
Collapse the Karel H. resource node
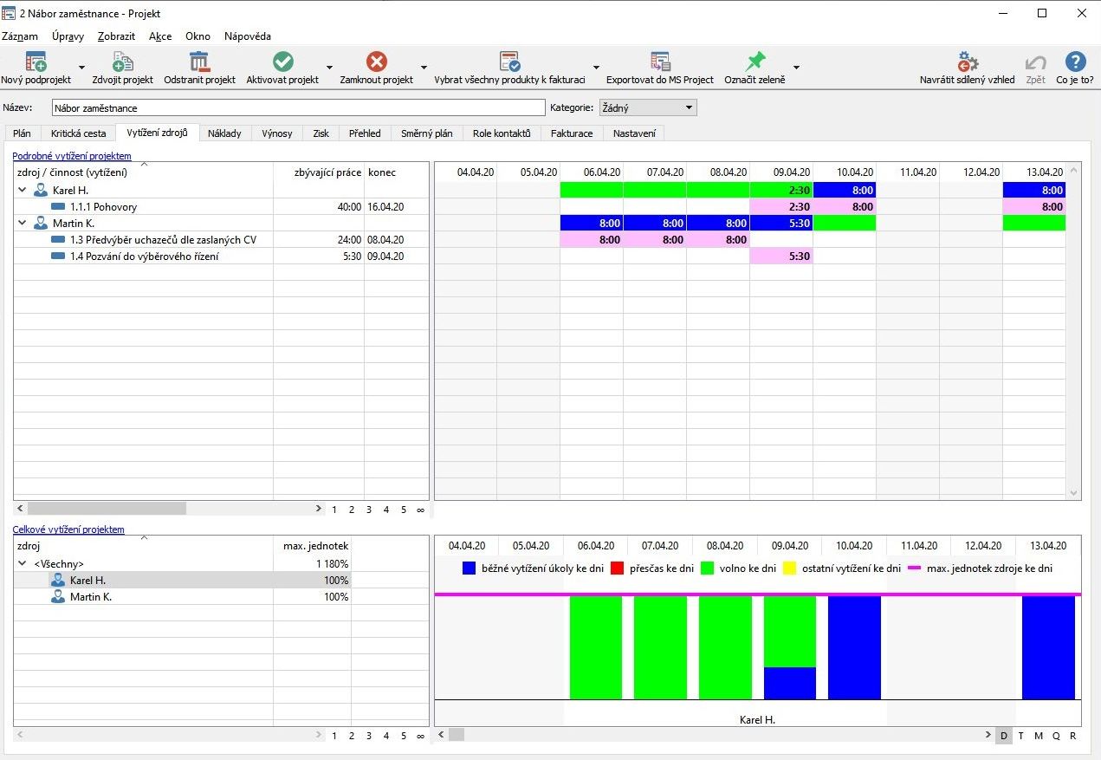pos(22,190)
